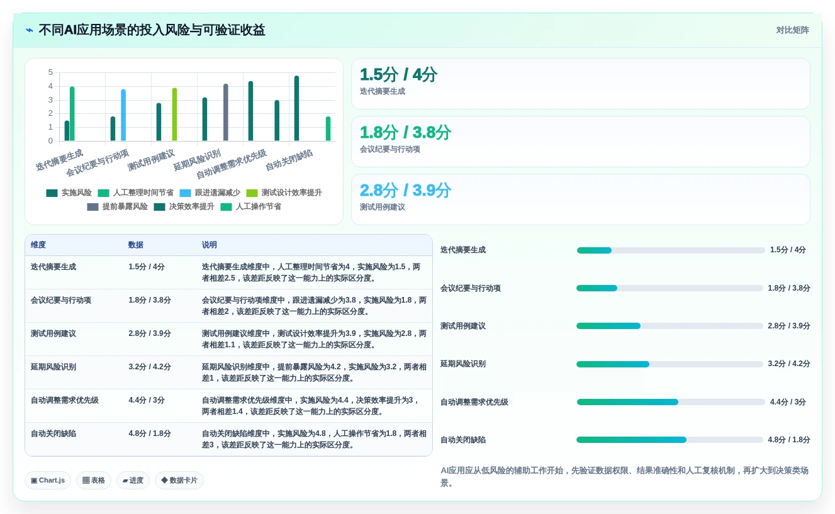835x514 pixels.
Task: Toggle the 提前暴露风险 legend entry
Action: [117, 206]
